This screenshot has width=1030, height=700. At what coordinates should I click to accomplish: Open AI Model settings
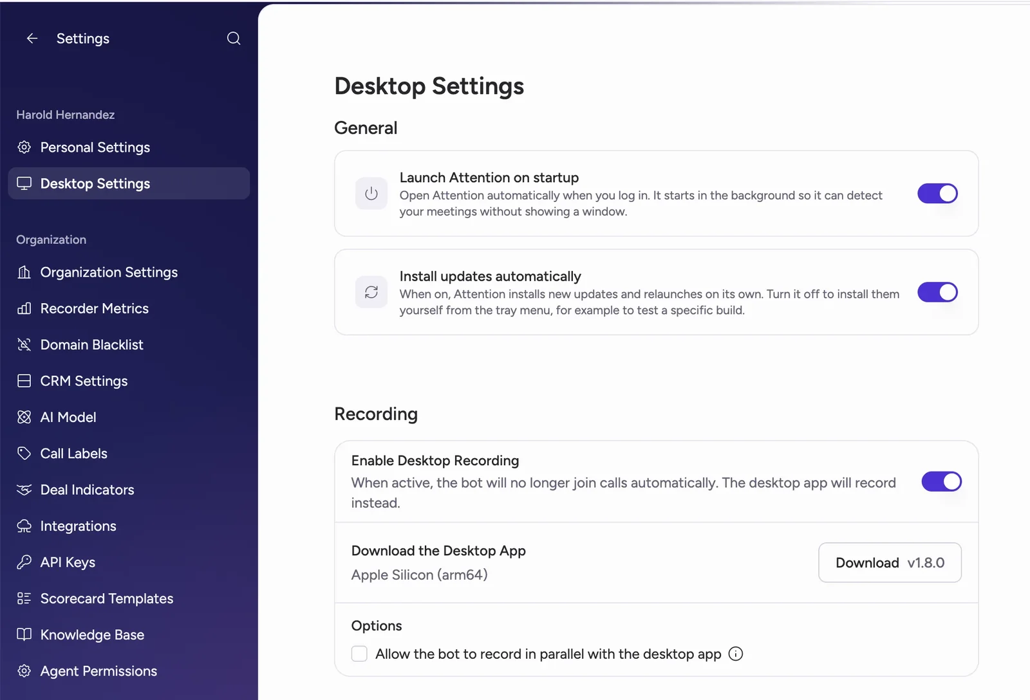pos(129,417)
